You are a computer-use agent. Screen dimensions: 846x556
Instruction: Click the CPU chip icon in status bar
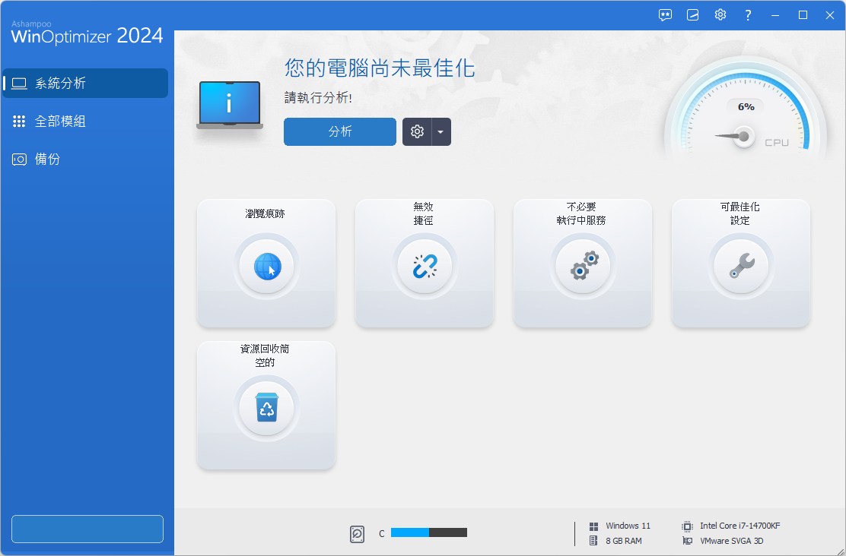point(687,526)
